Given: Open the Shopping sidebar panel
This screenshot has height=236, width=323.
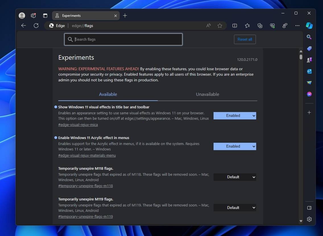Looking at the screenshot, I should pos(309,48).
